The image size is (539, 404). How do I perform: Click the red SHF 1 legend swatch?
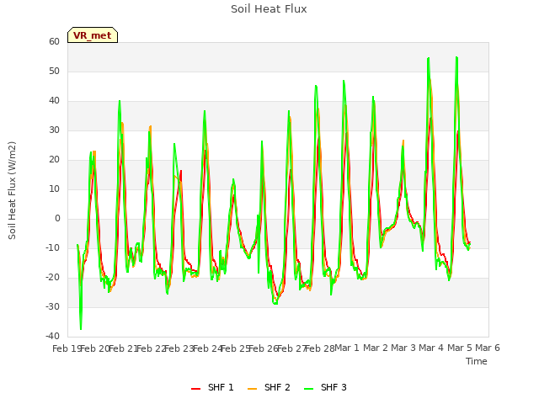click(195, 389)
